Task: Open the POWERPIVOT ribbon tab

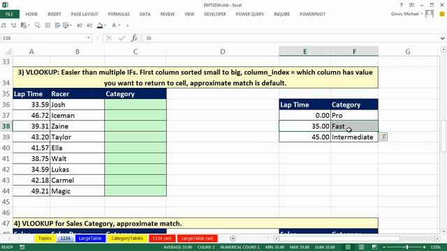Action: coord(312,14)
